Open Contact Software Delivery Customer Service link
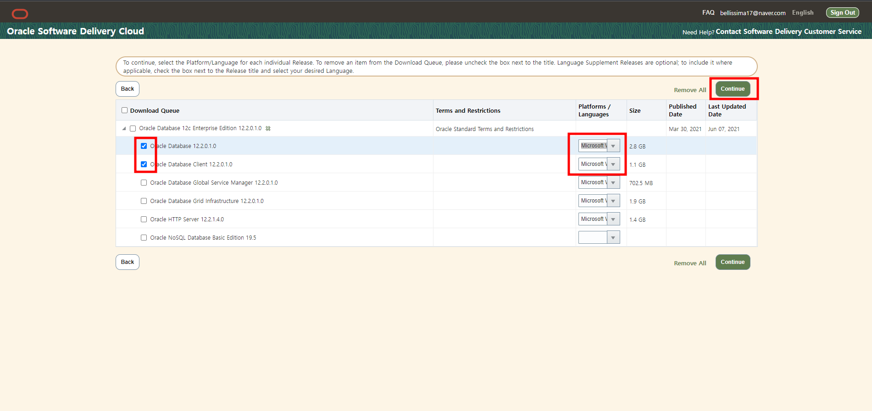Screen dimensions: 872x411 pos(789,32)
